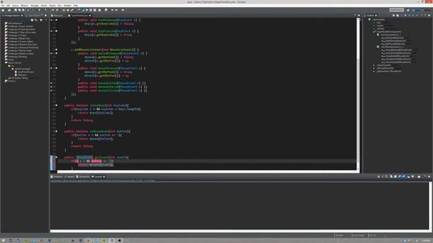Select the (default package) node

[x=21, y=69]
